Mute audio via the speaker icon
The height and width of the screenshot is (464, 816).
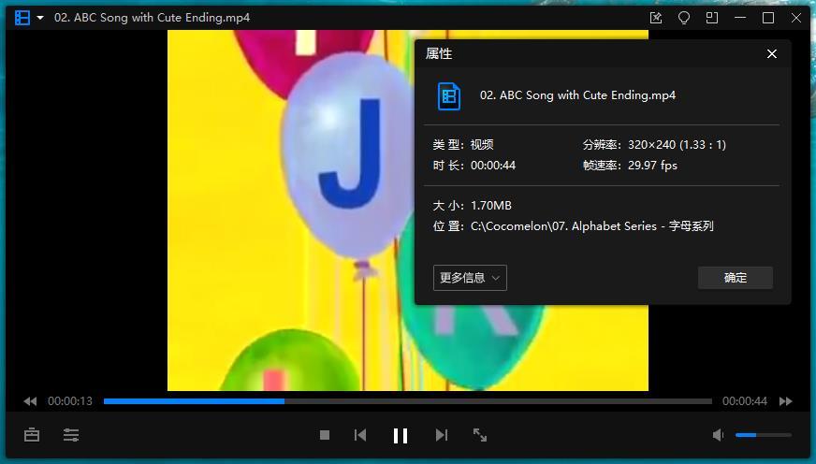tap(718, 435)
